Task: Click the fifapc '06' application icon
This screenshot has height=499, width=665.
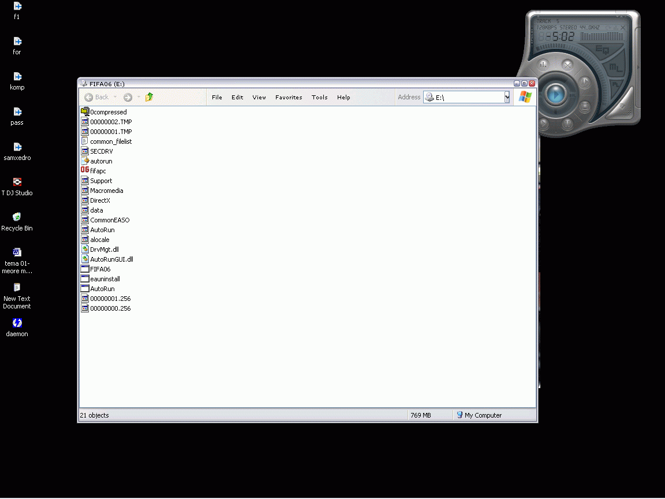Action: (x=85, y=170)
